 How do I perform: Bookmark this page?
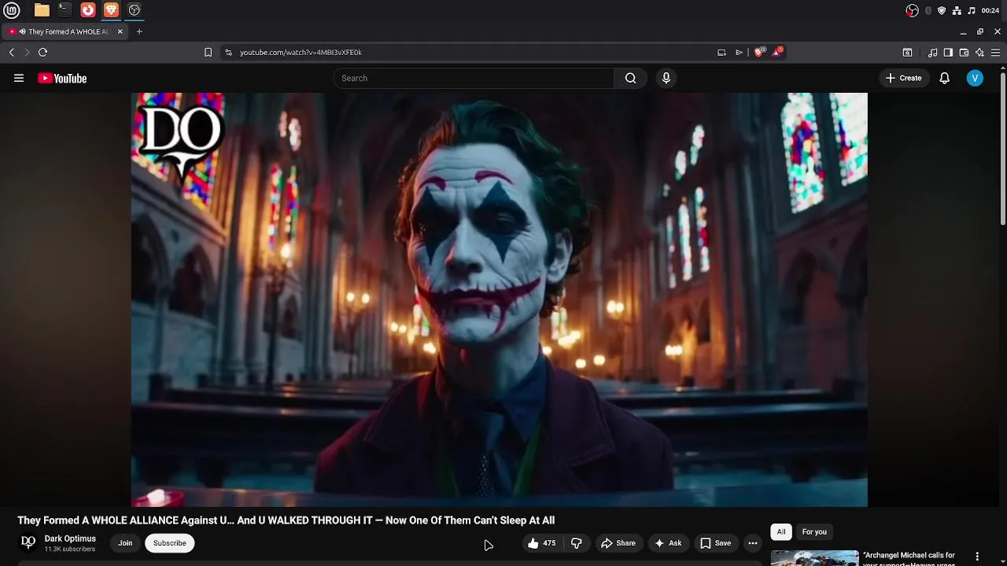(x=208, y=53)
